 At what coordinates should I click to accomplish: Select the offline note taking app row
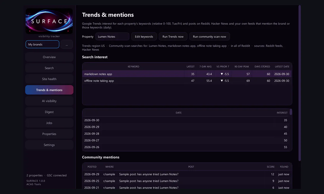(187, 81)
